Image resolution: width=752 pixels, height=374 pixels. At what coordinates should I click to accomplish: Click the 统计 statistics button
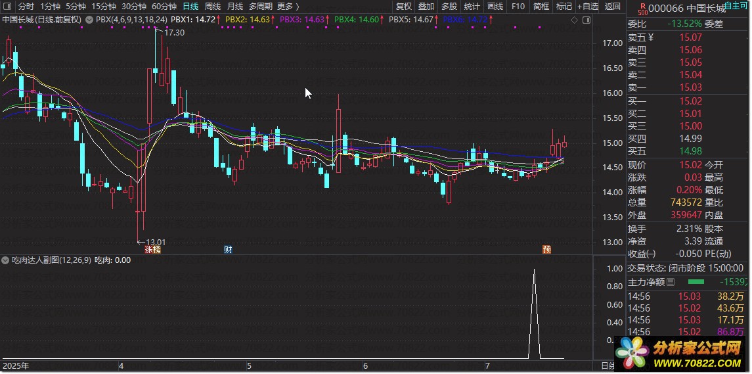(x=472, y=6)
